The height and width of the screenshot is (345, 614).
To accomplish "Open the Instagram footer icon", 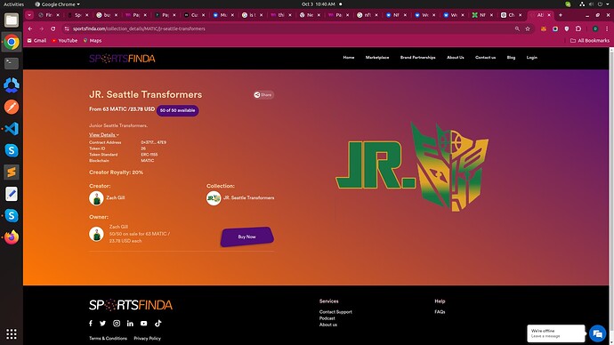I will coord(117,324).
